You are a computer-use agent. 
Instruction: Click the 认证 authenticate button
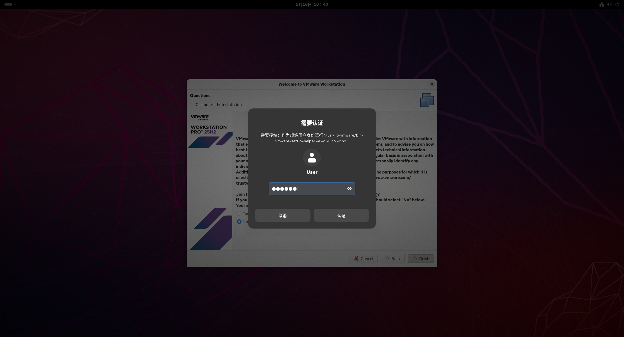pos(341,215)
